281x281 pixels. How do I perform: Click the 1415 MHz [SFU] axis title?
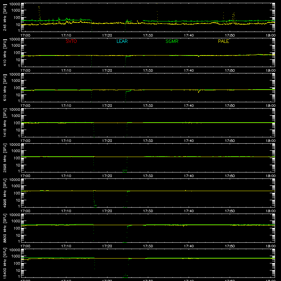pyautogui.click(x=5, y=123)
